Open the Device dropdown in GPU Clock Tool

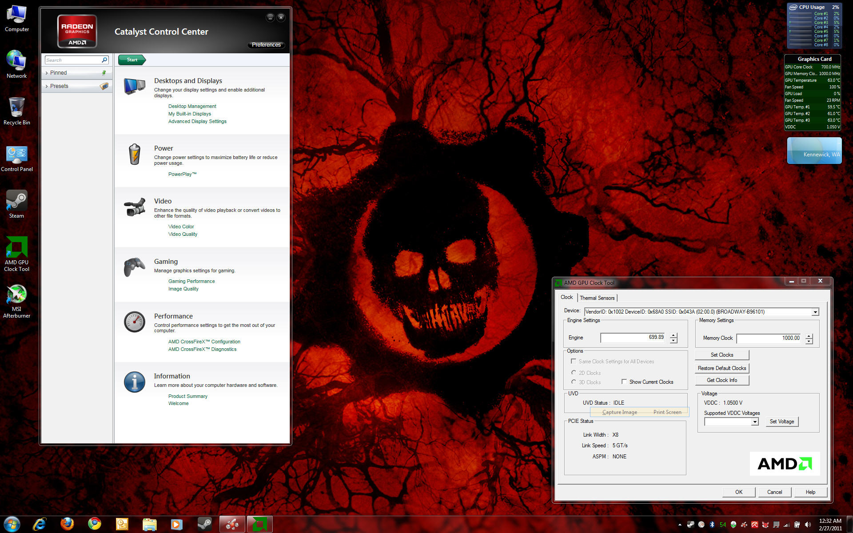coord(815,312)
